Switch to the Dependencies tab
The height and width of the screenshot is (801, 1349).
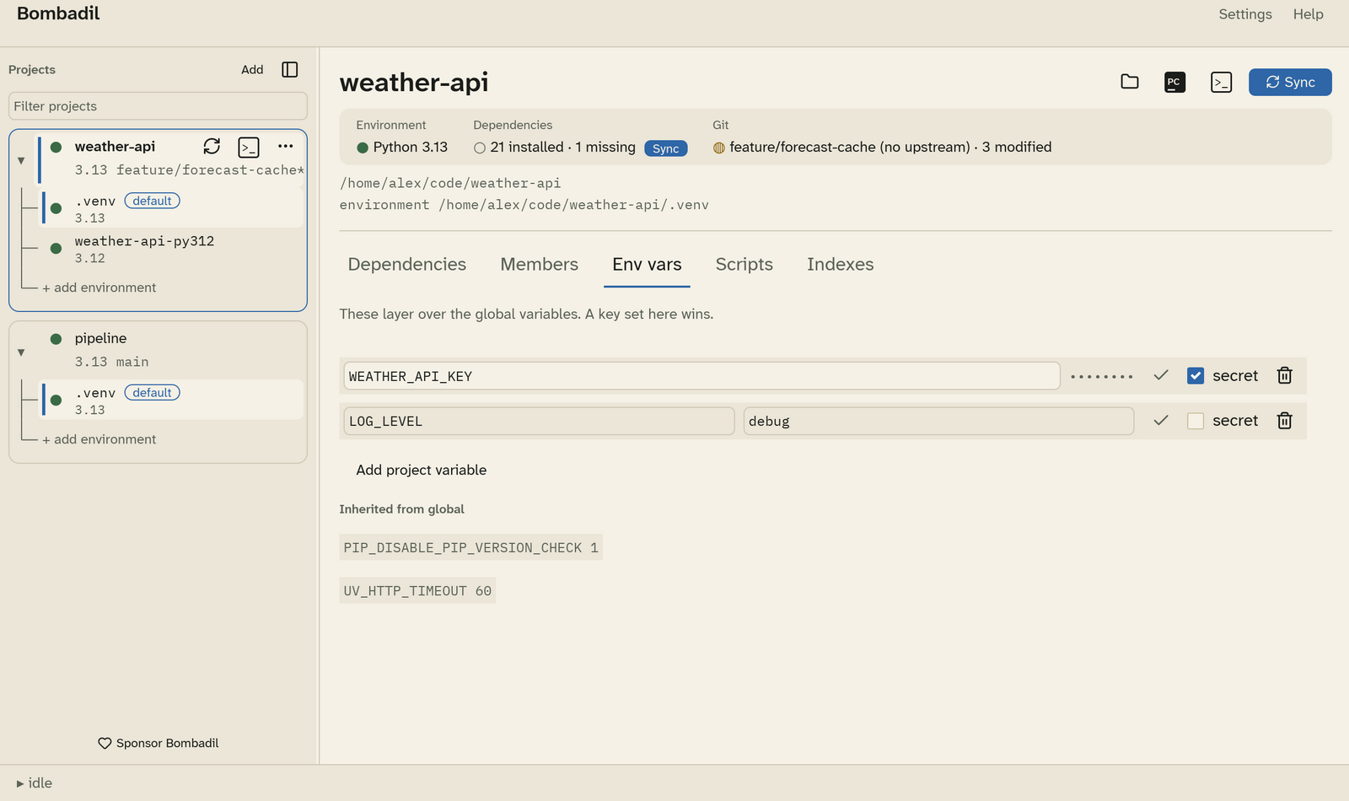(x=407, y=265)
